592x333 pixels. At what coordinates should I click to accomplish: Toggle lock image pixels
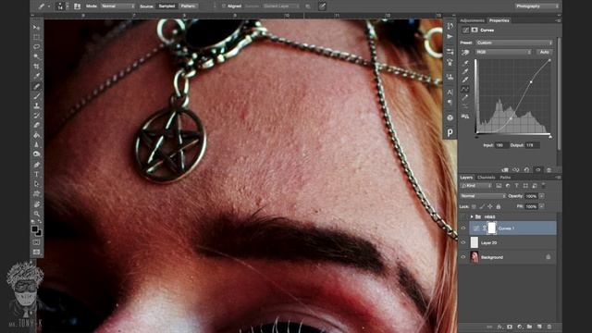click(482, 206)
